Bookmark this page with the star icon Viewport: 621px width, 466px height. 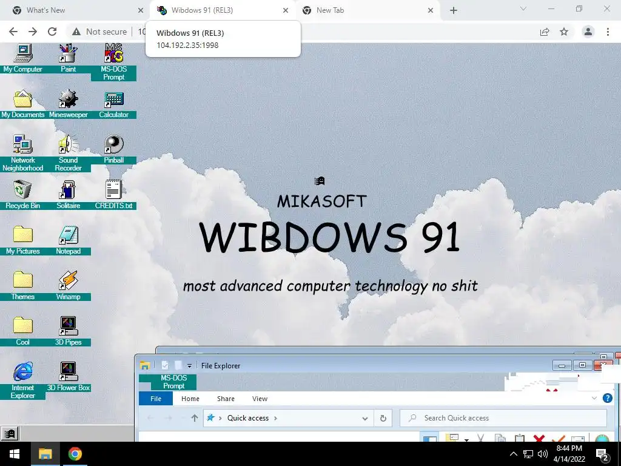coord(564,32)
